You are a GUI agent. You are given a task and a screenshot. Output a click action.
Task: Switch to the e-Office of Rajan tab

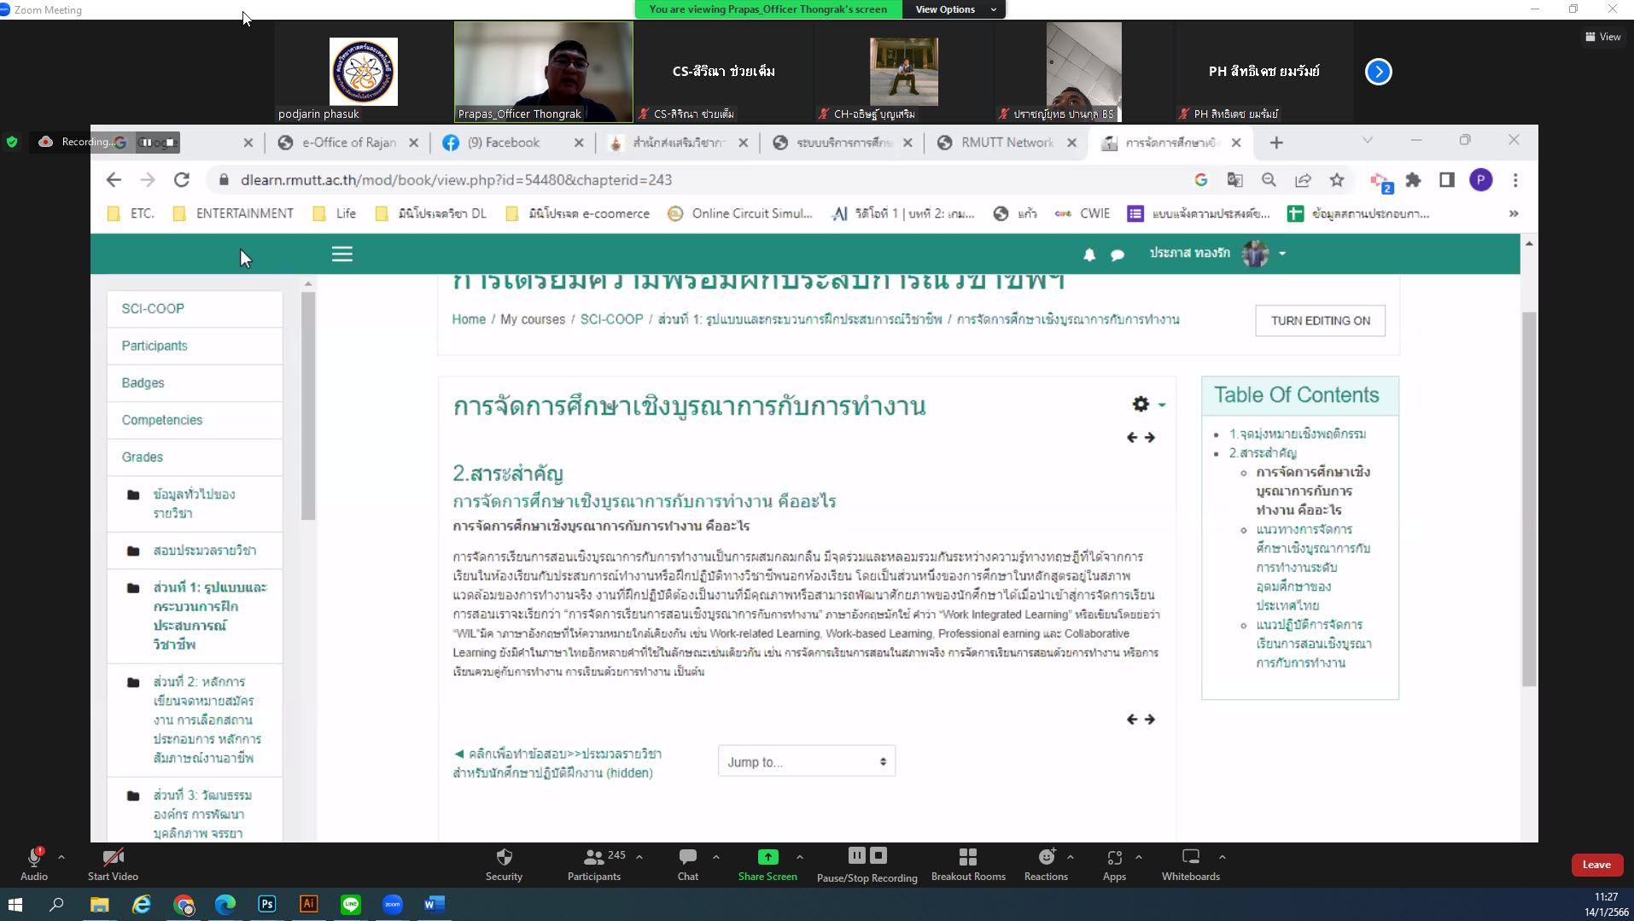348,143
